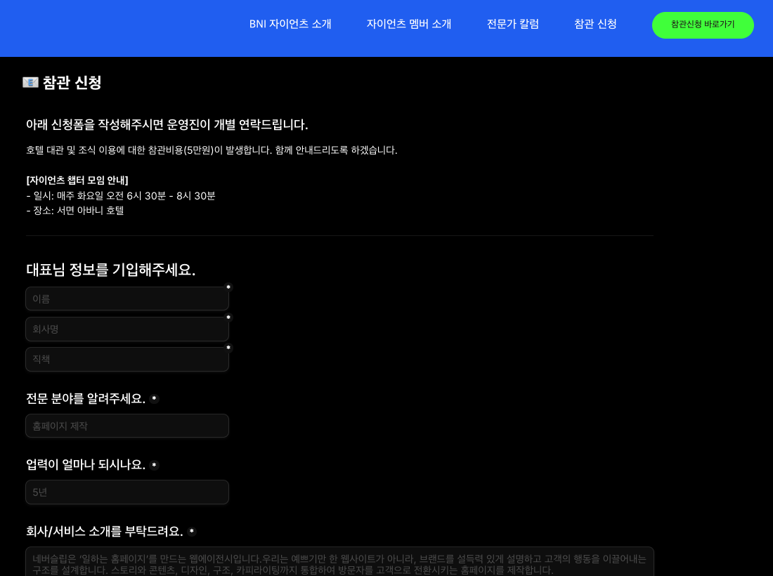Click the 이름 input field
This screenshot has width=773, height=576.
tap(126, 299)
